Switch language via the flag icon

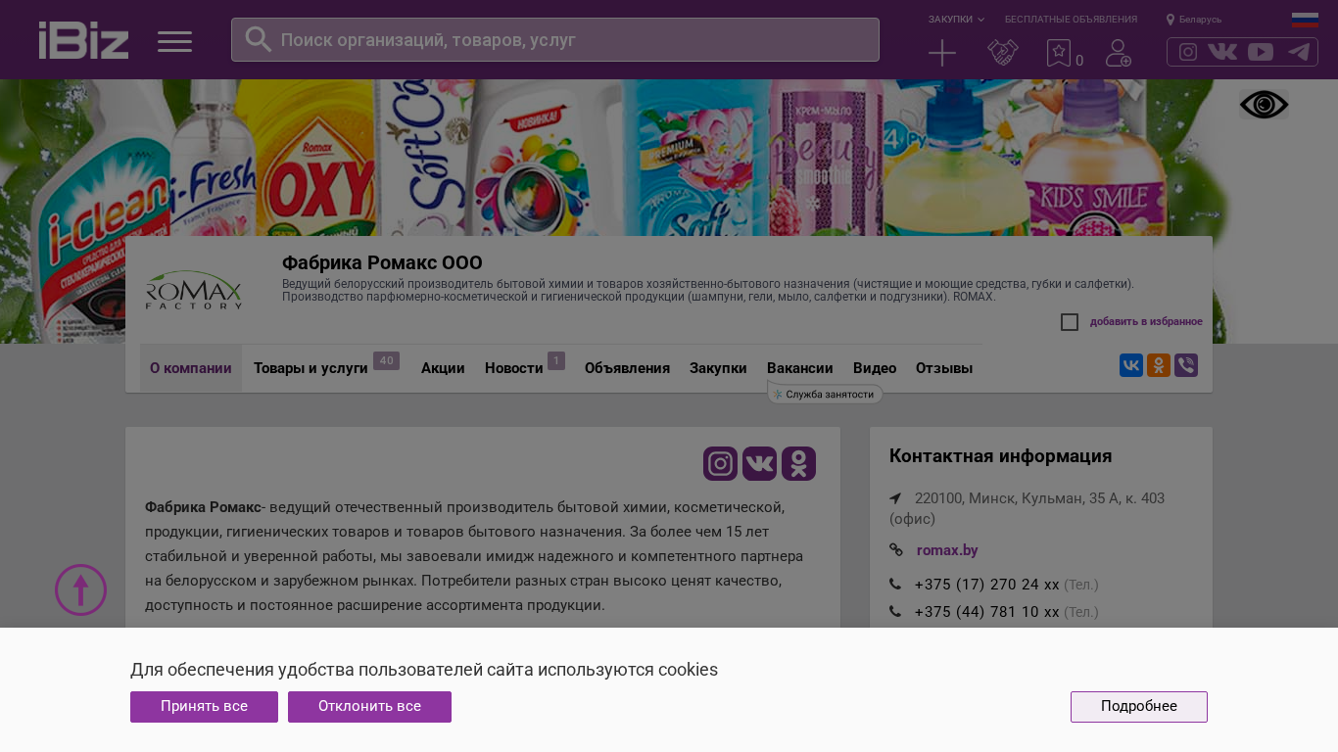click(1305, 20)
